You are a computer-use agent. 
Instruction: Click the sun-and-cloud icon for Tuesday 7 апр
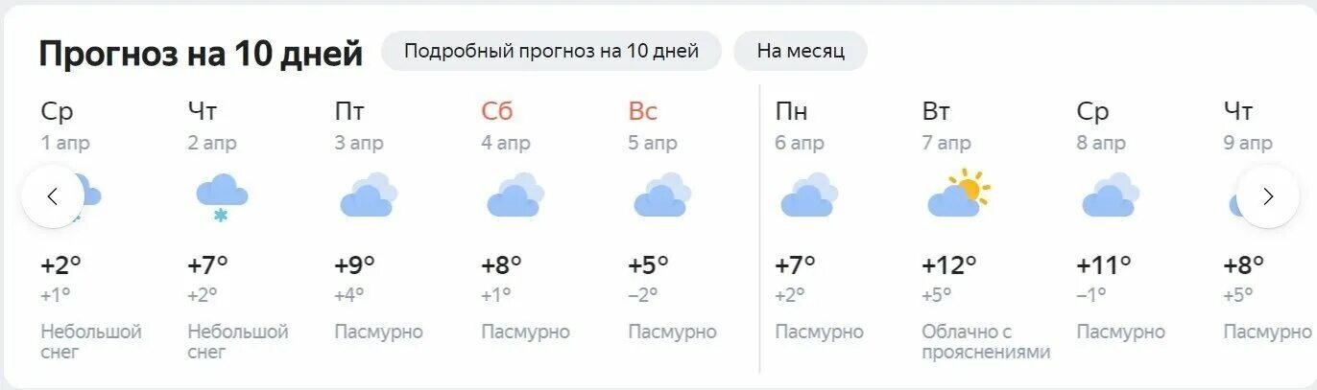(958, 194)
